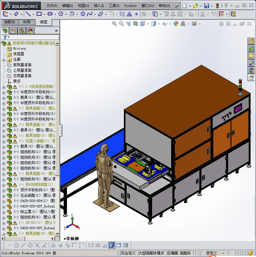Expand the 机器人装配<1> tree node
Viewport: 256px width, 257px height.
(x=4, y=142)
